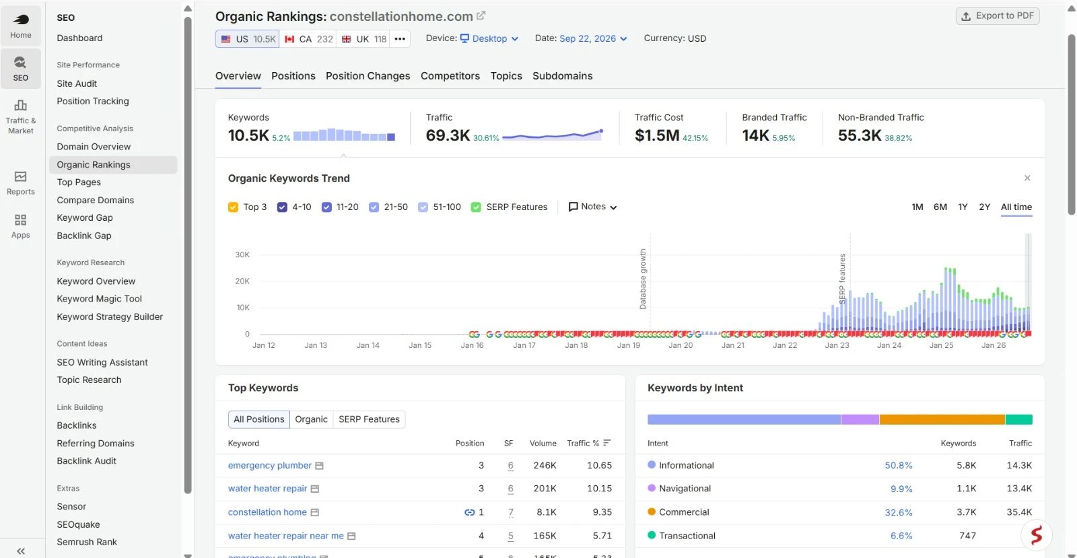Select SERP Features filter button in Top Keywords
Screen dimensions: 1077x558
(x=369, y=419)
